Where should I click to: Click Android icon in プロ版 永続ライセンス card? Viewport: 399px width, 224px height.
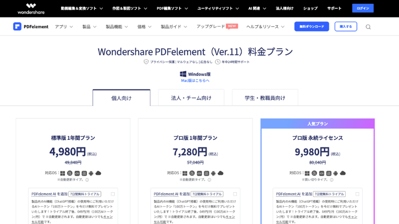tap(335, 173)
